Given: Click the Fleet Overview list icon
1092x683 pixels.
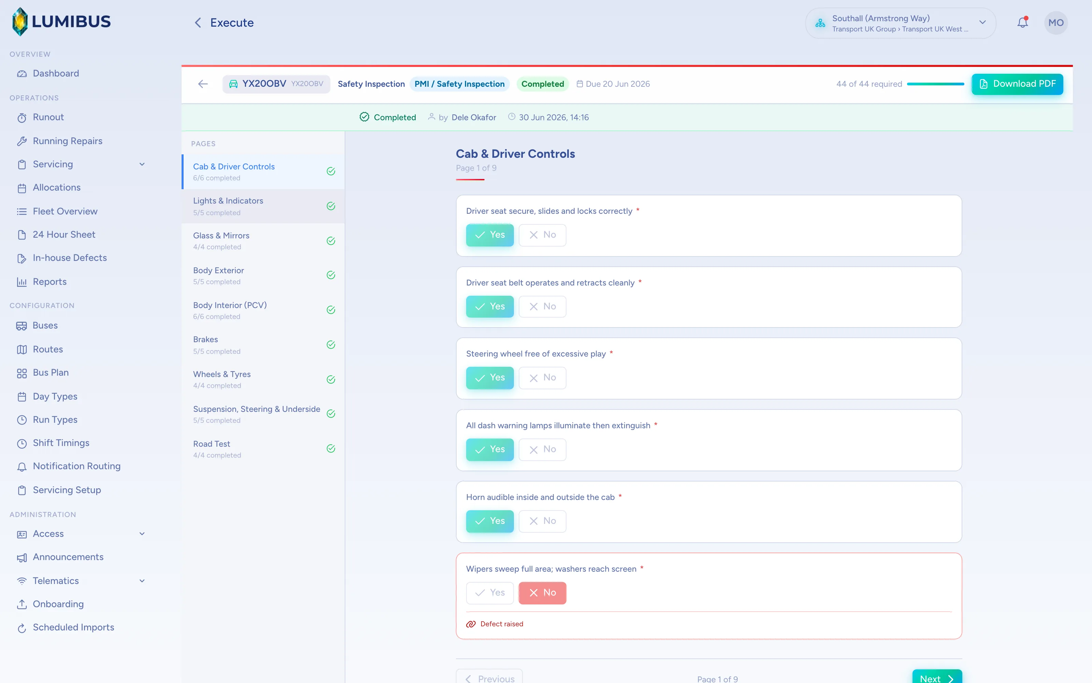Looking at the screenshot, I should (21, 211).
